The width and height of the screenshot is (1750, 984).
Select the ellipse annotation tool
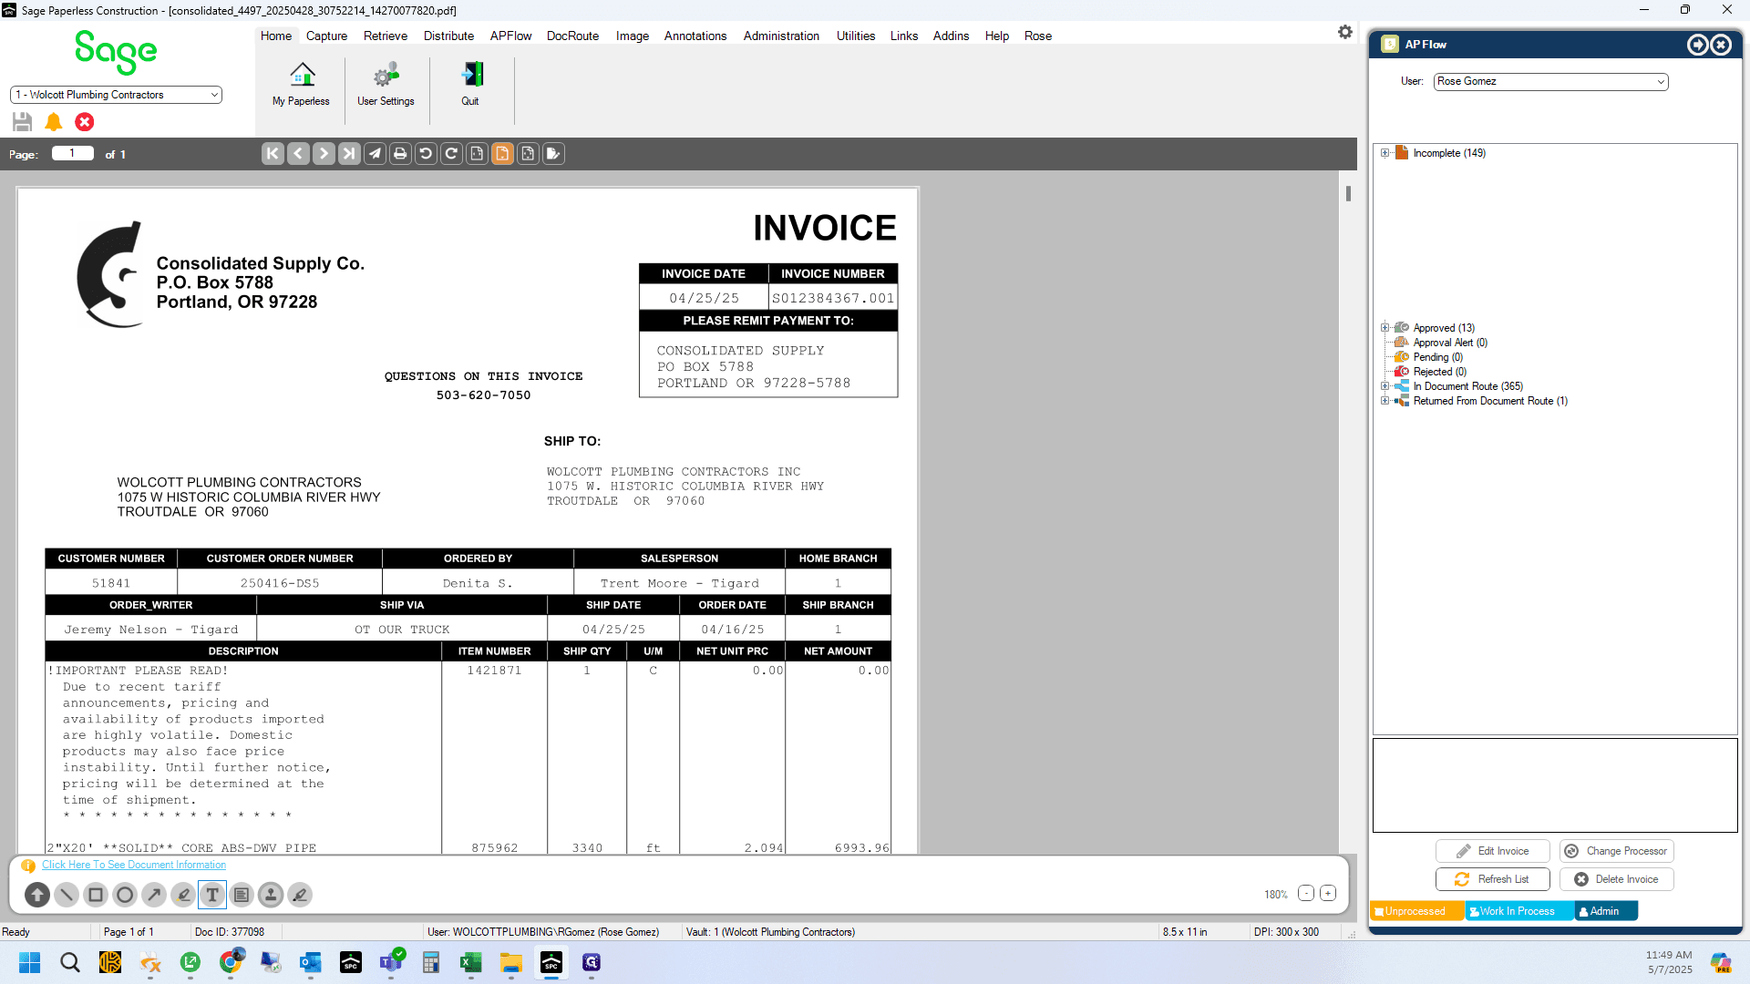coord(125,895)
